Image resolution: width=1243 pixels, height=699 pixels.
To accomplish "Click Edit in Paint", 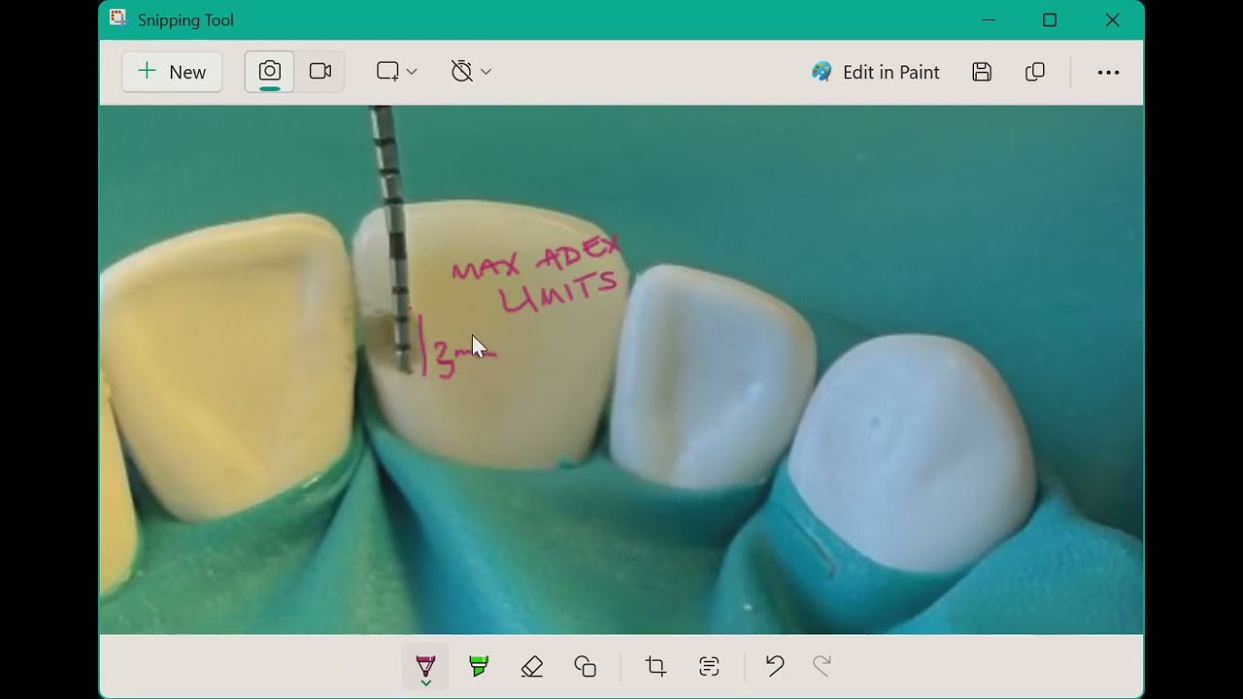I will click(876, 72).
